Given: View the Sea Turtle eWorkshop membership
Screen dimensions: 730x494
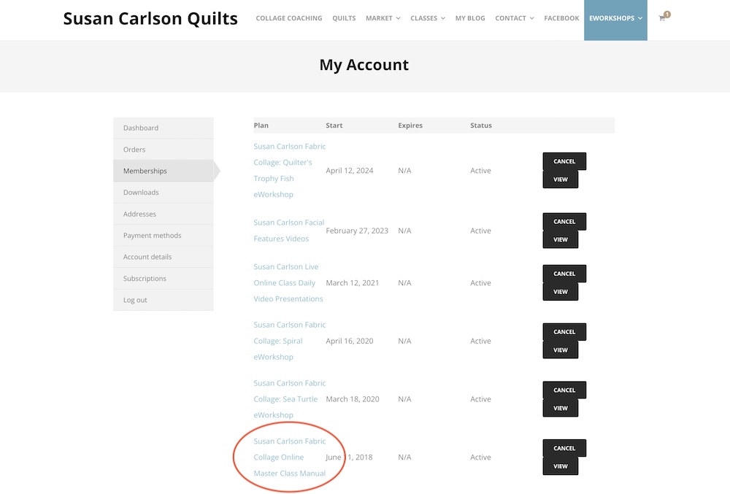Looking at the screenshot, I should click(560, 408).
